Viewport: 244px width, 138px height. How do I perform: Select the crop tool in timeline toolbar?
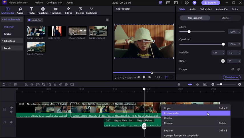pyautogui.click(x=43, y=84)
